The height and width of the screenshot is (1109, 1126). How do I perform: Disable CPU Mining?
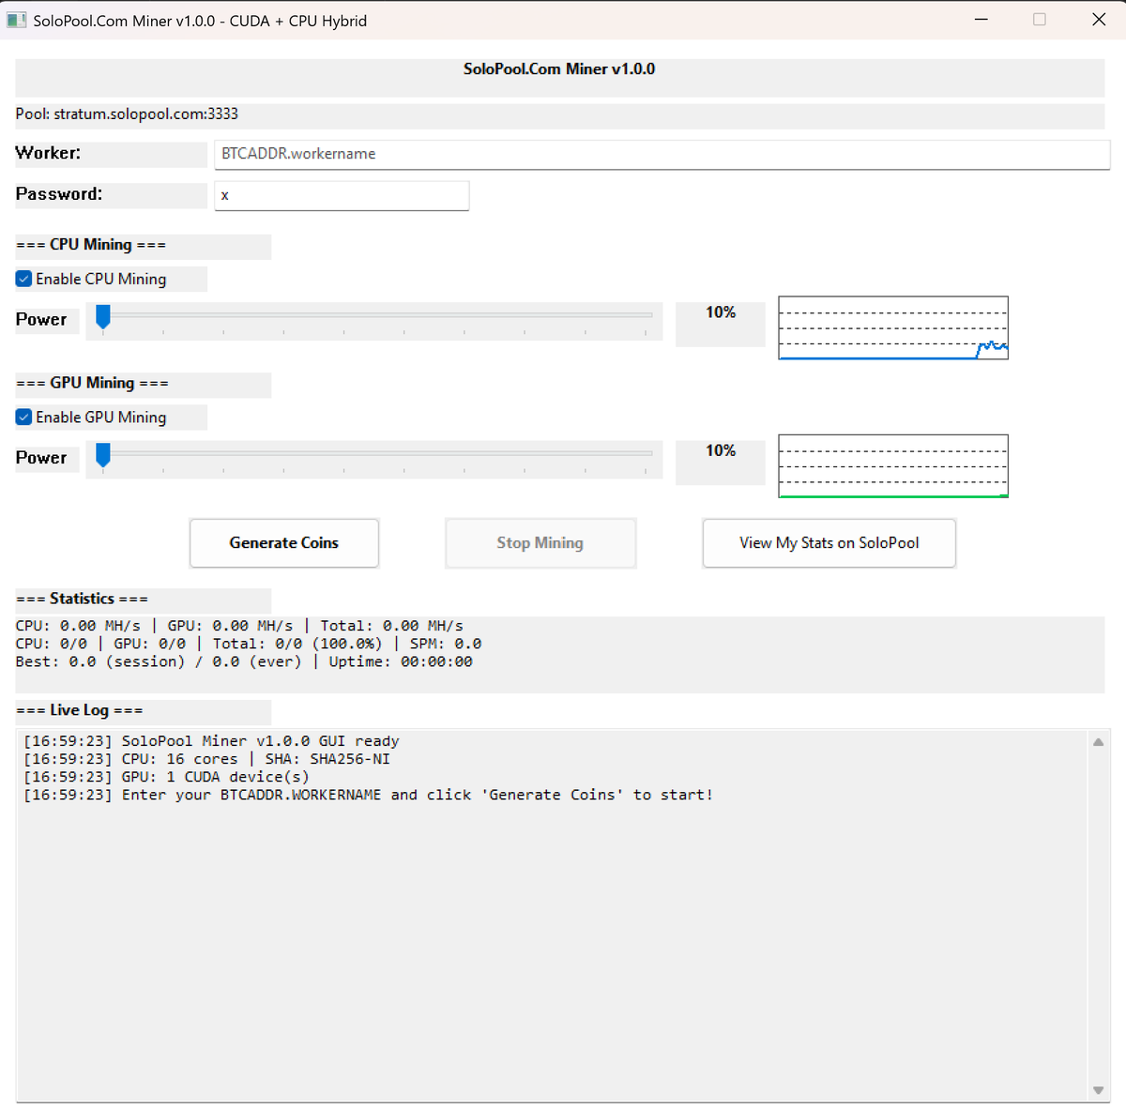tap(23, 279)
